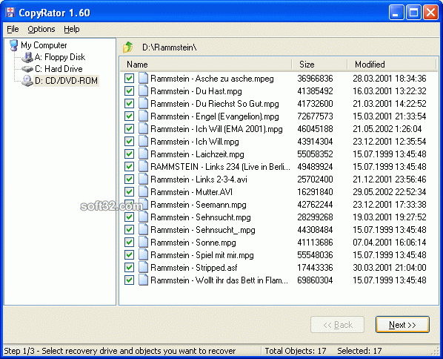443x359 pixels.
Task: Go up one folder with the green arrow icon
Action: (127, 47)
